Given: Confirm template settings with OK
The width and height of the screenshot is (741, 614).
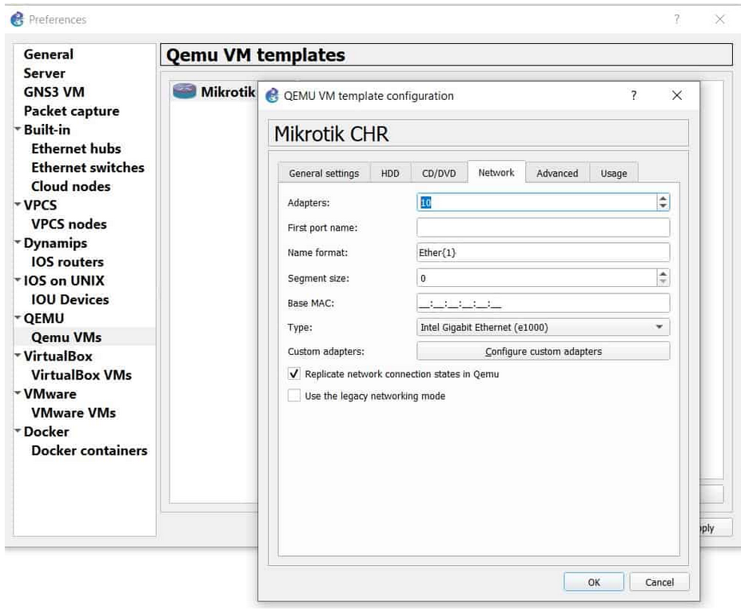Looking at the screenshot, I should pyautogui.click(x=594, y=582).
